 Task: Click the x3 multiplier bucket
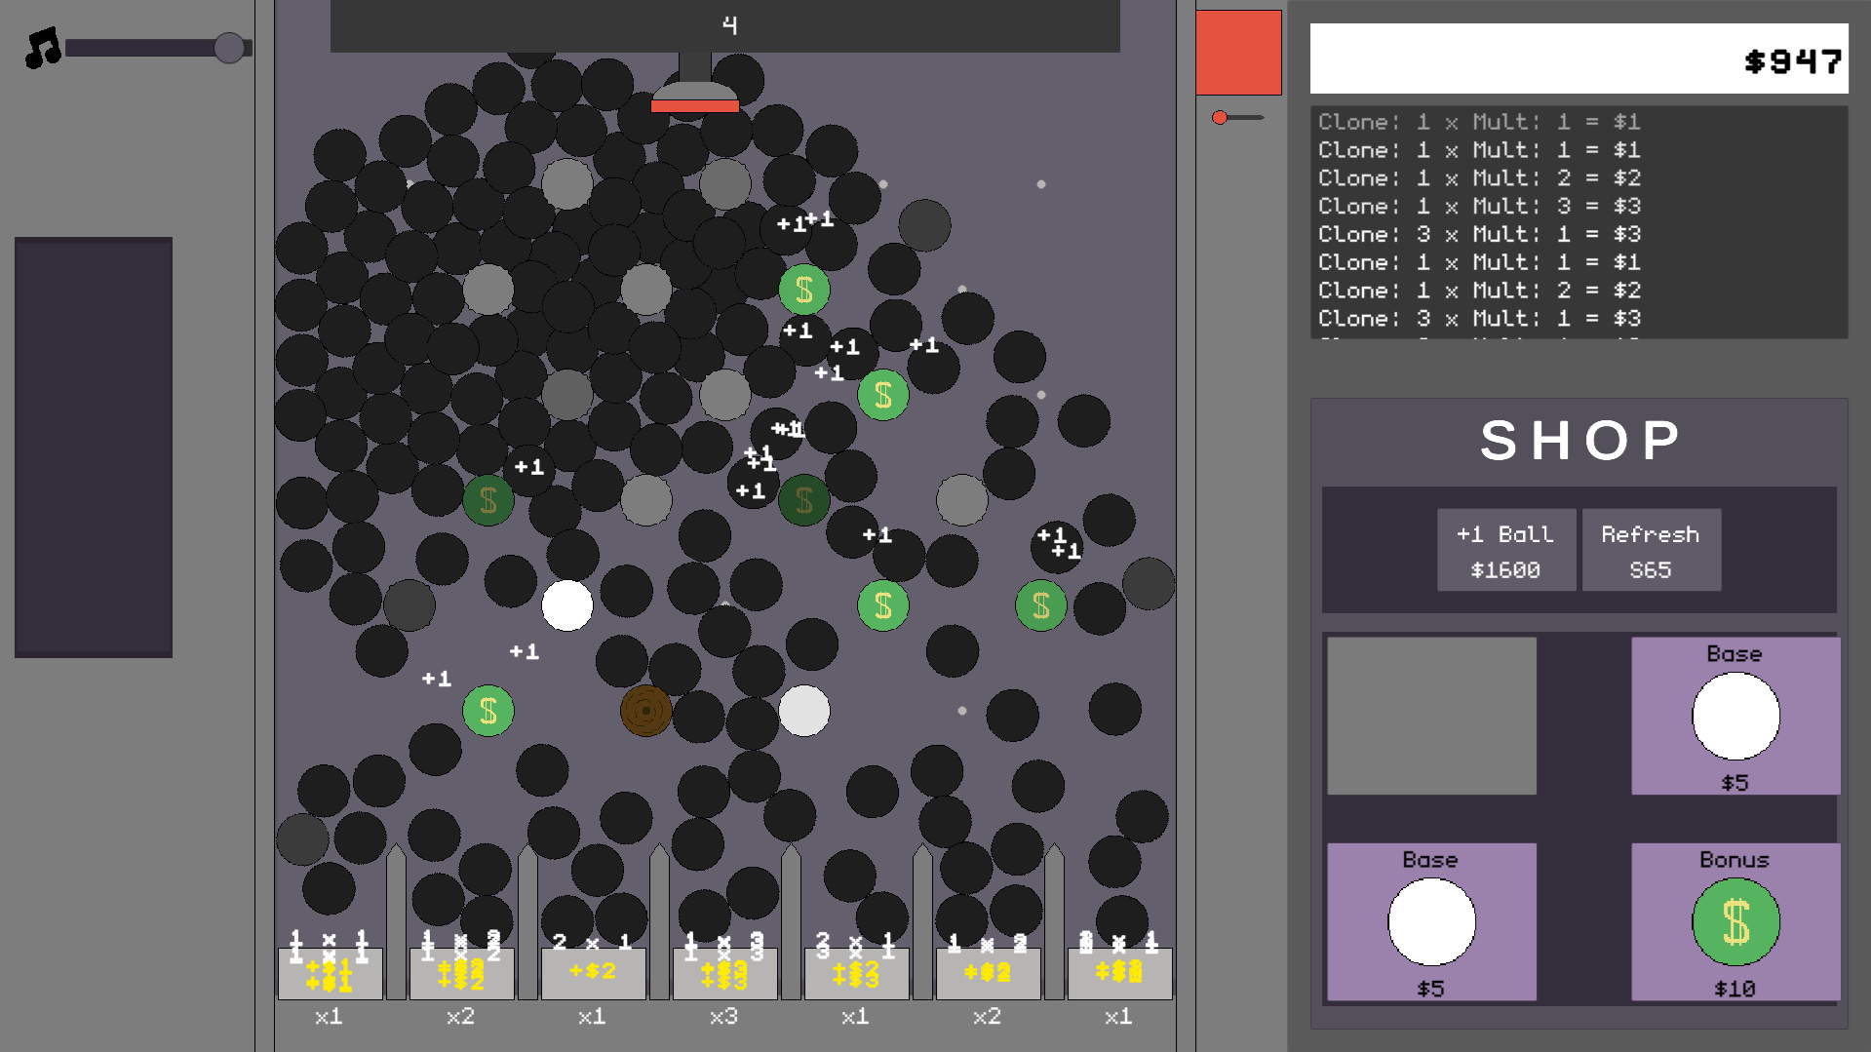pyautogui.click(x=724, y=975)
